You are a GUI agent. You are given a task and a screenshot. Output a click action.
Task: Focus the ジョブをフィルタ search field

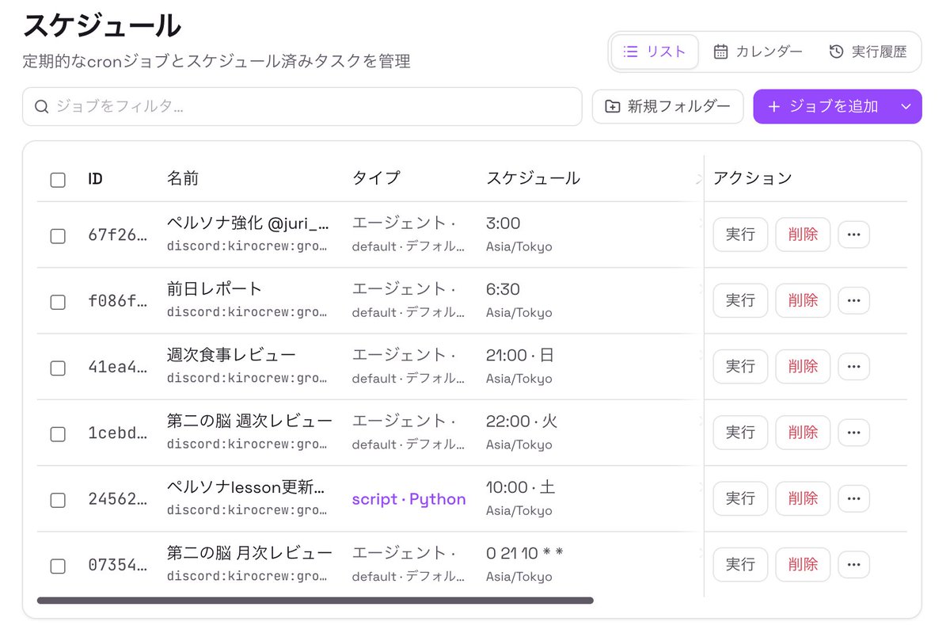point(302,107)
